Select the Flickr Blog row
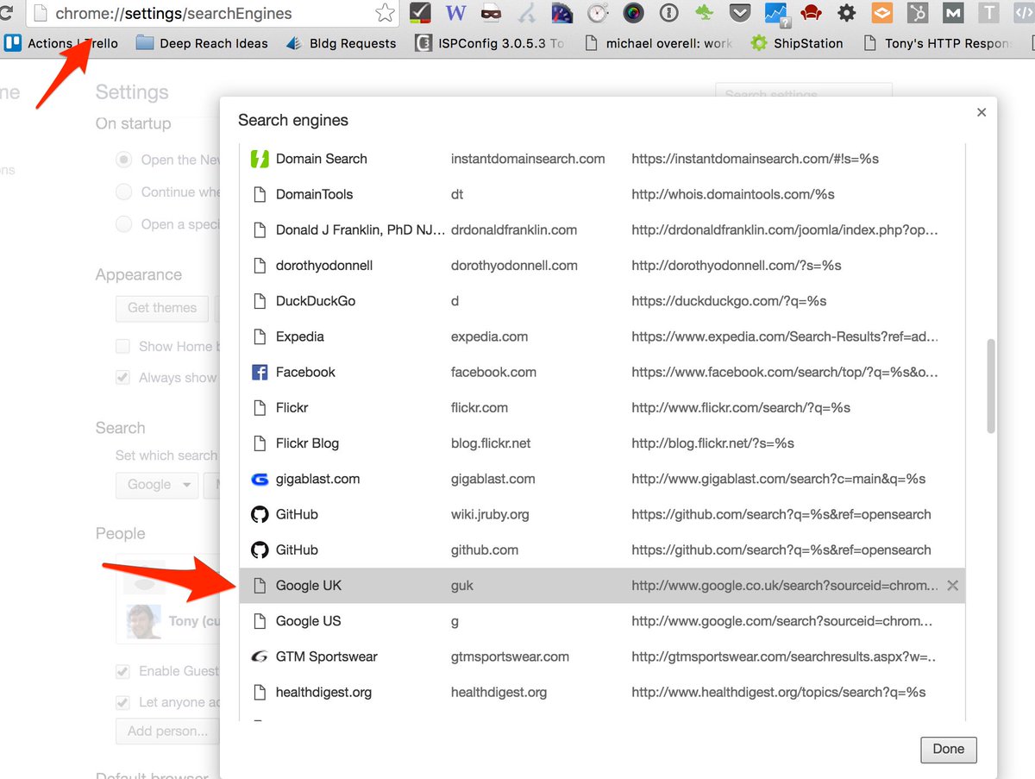Viewport: 1035px width, 779px height. 602,443
